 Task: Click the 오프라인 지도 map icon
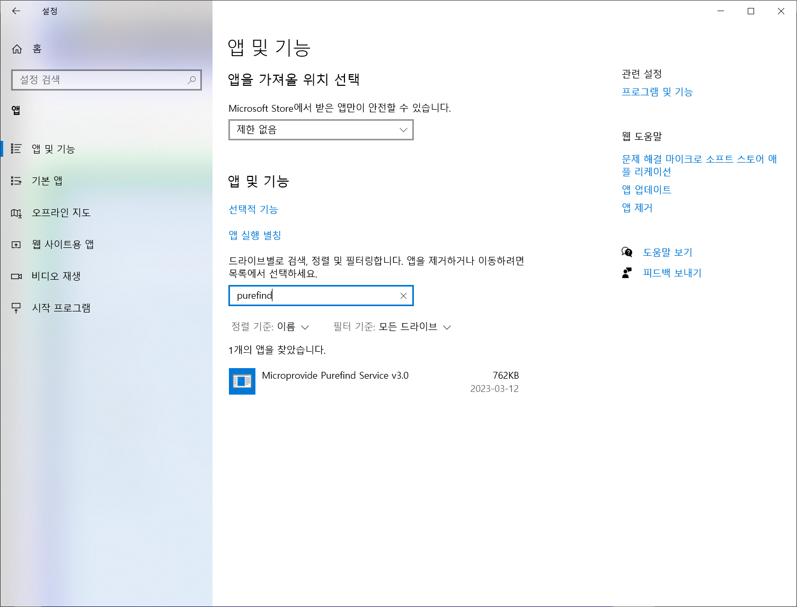coord(16,212)
